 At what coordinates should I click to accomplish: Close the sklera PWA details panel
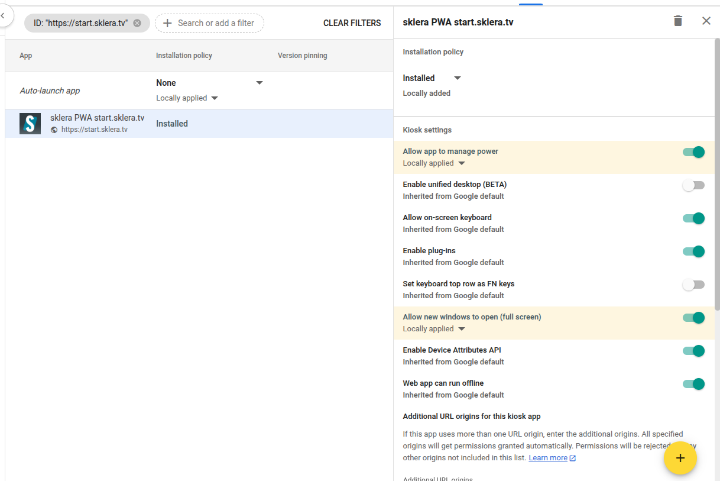(706, 21)
